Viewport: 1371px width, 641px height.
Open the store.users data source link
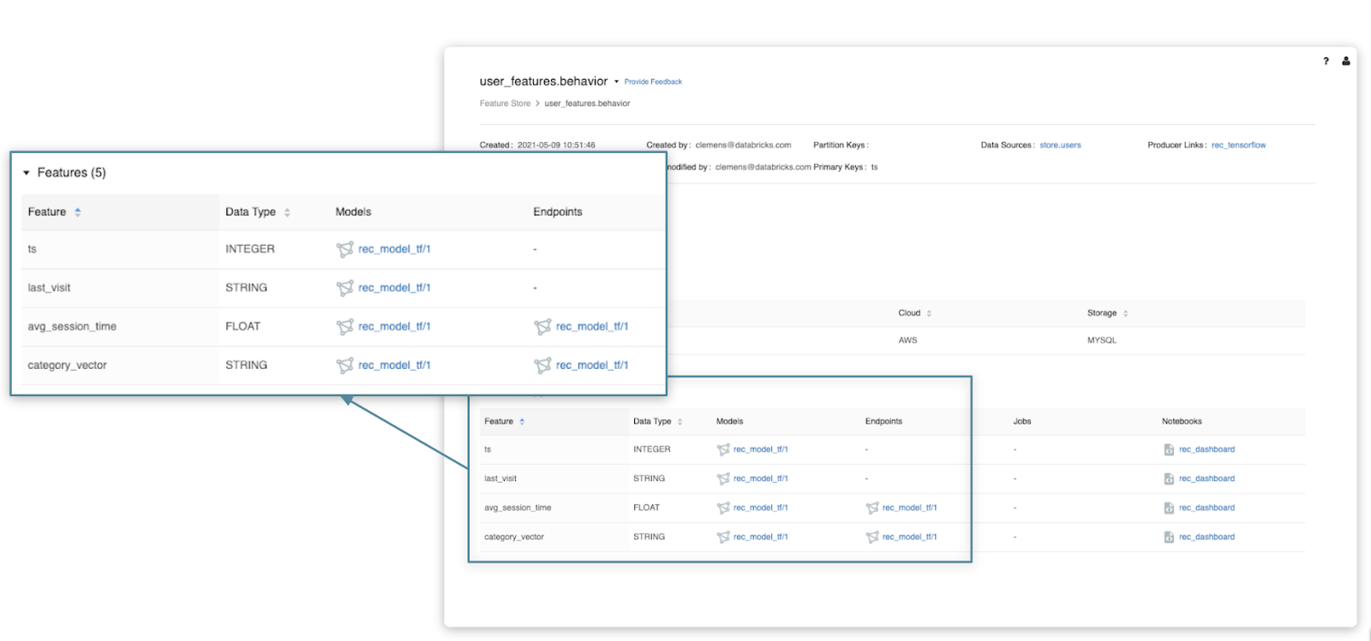click(x=1060, y=145)
